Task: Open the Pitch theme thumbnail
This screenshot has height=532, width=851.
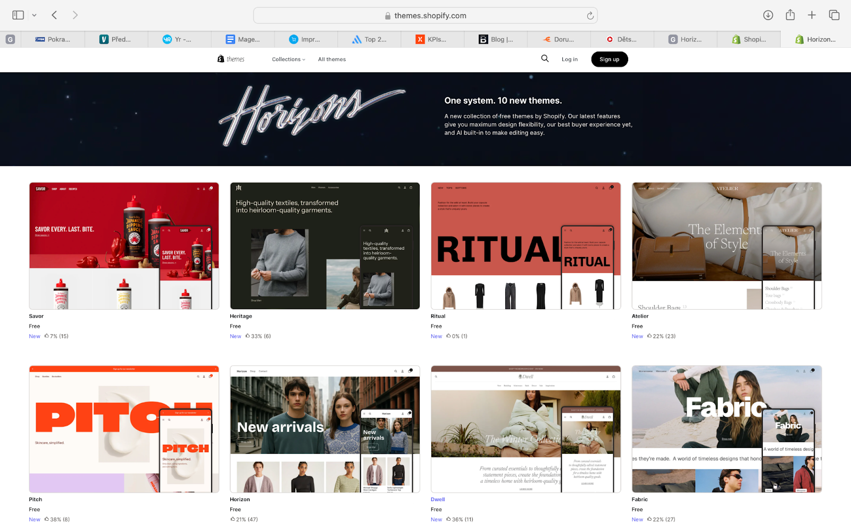Action: (124, 429)
